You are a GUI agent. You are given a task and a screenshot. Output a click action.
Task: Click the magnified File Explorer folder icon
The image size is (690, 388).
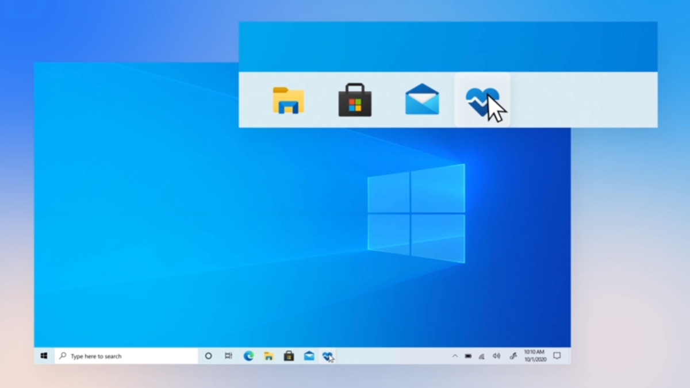click(x=288, y=100)
